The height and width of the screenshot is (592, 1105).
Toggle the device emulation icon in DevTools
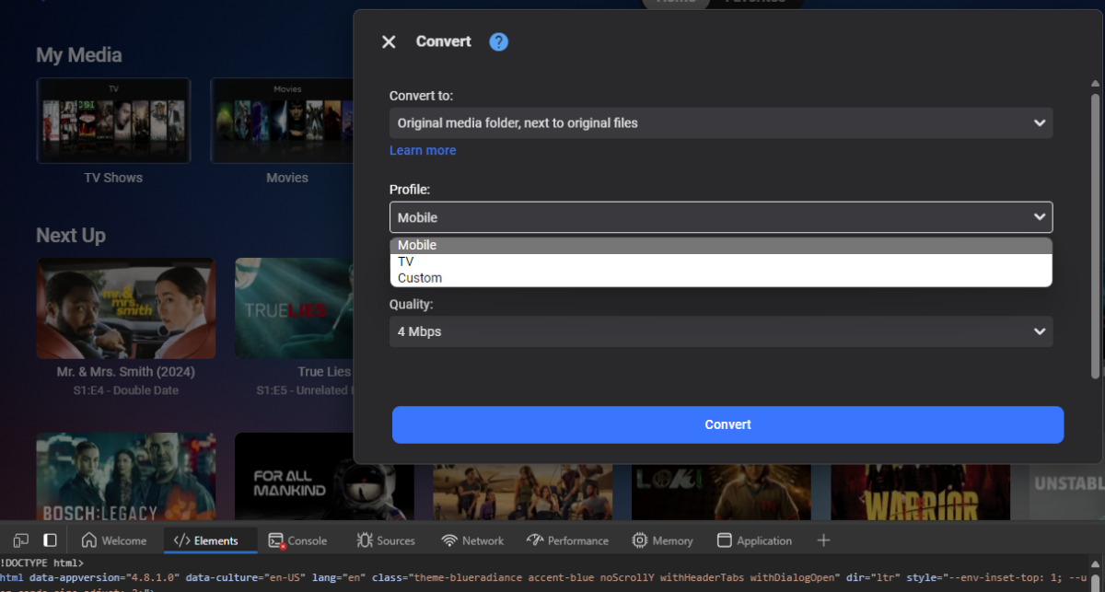point(19,540)
